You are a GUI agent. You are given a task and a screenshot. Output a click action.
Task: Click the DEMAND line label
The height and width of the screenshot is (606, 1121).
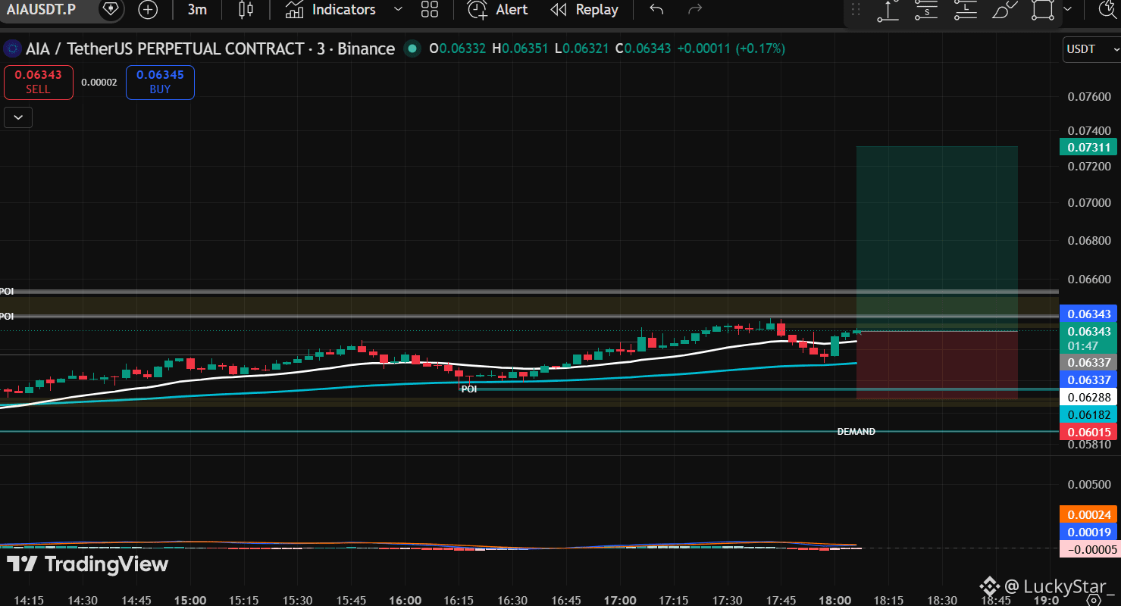pyautogui.click(x=856, y=432)
